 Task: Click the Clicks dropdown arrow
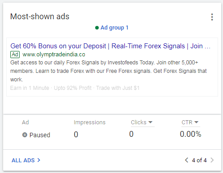click(x=151, y=122)
